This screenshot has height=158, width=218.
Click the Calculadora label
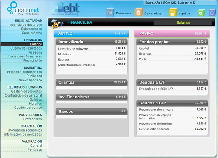click(153, 13)
